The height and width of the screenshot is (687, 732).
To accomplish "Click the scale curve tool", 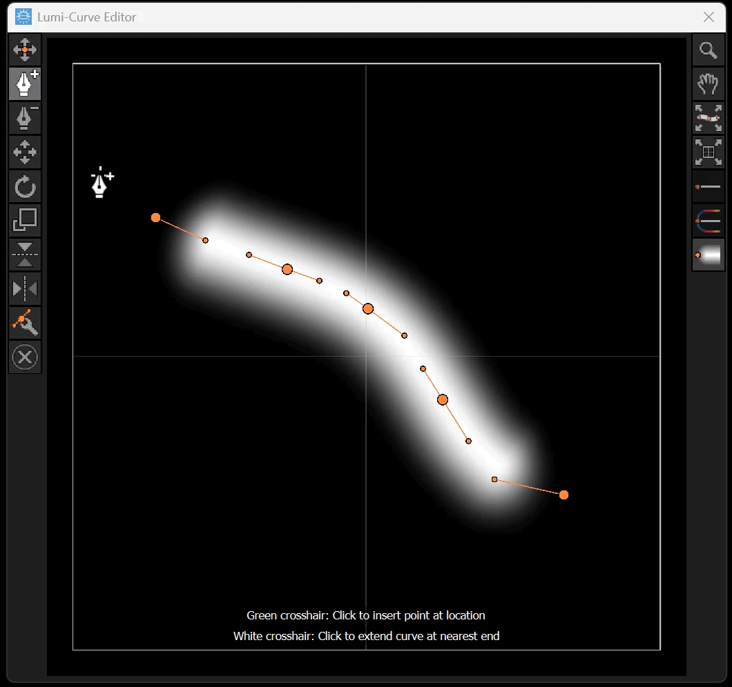I will click(25, 221).
